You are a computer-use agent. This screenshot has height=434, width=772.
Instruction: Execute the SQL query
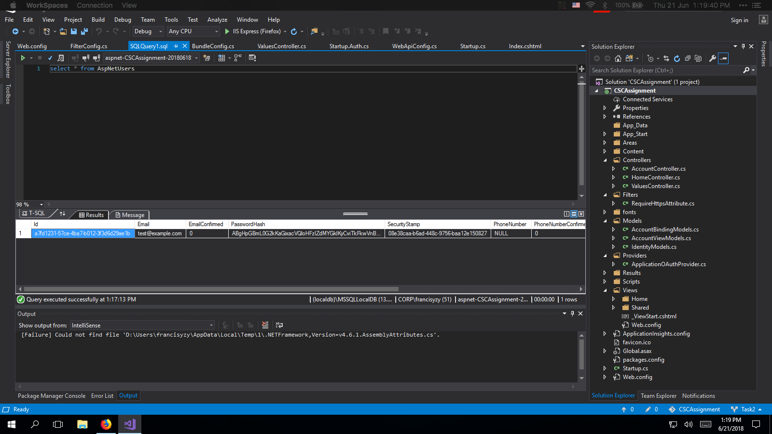point(23,57)
